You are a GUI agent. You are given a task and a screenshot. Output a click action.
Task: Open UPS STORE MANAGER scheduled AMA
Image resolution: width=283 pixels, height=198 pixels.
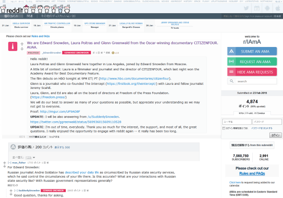(95, 23)
